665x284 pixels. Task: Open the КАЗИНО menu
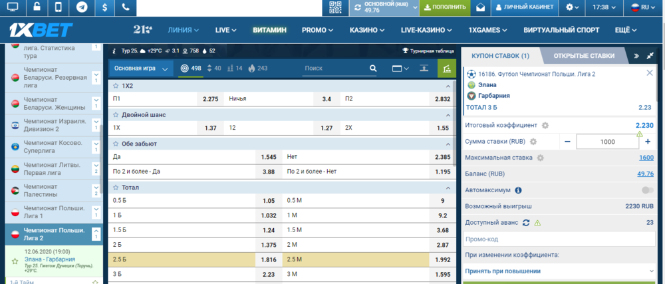(x=367, y=30)
